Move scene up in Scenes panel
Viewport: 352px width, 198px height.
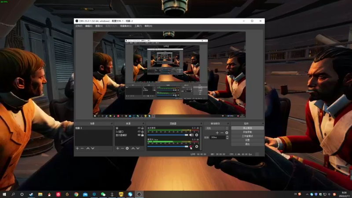tap(88, 148)
